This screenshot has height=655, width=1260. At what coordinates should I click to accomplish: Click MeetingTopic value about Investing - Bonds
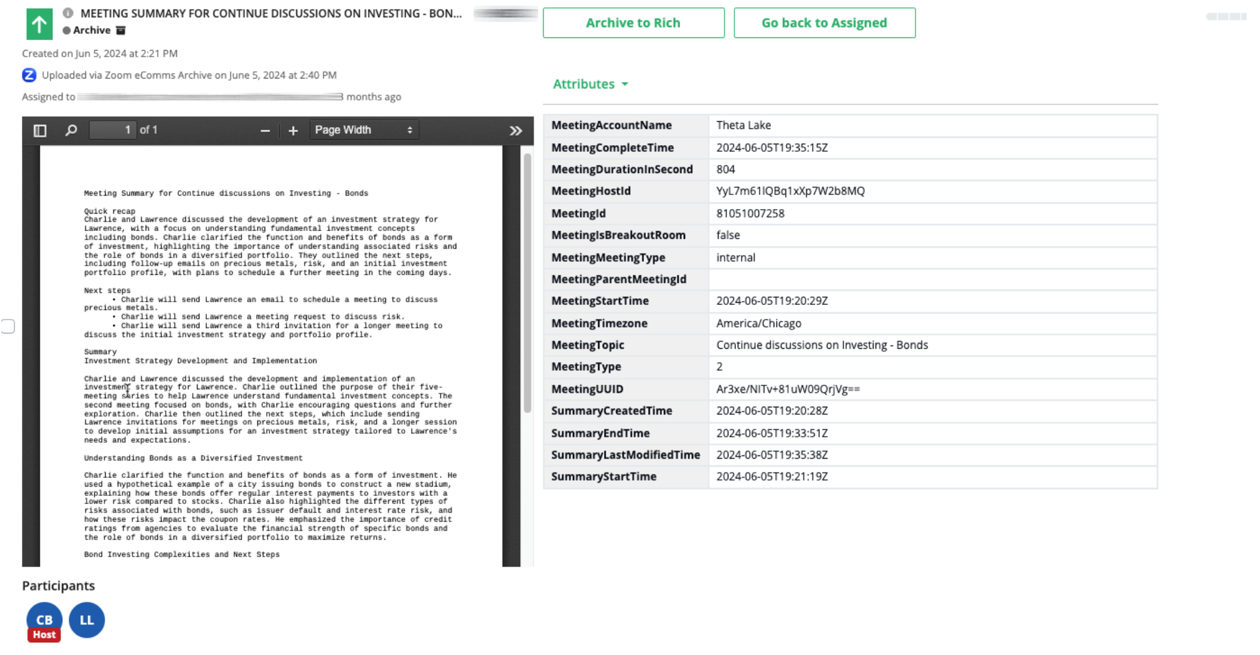click(x=822, y=345)
